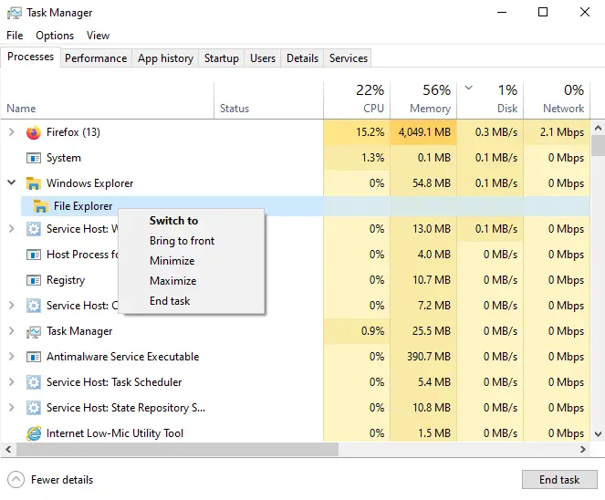Click the File Explorer child item icon
Screen dimensions: 605x500
[41, 206]
